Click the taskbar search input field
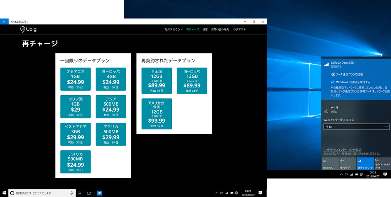 (42, 193)
